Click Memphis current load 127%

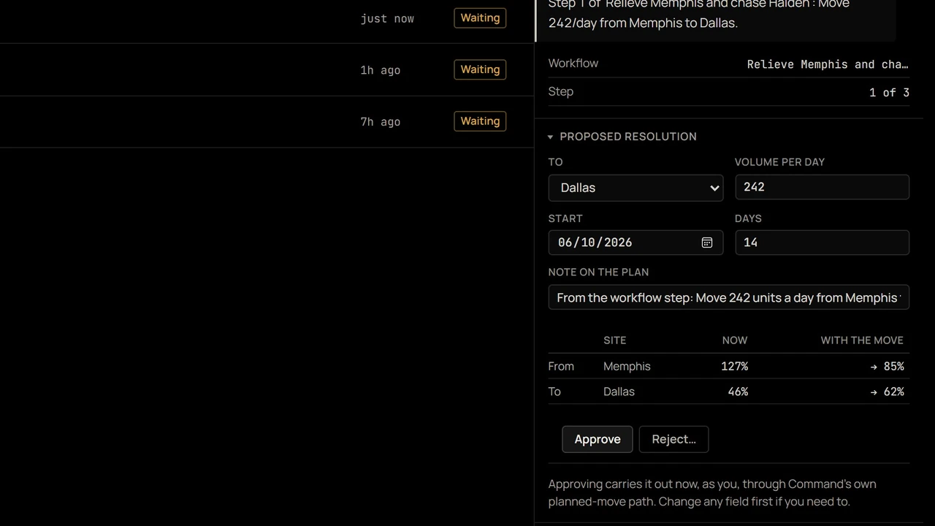pyautogui.click(x=734, y=366)
